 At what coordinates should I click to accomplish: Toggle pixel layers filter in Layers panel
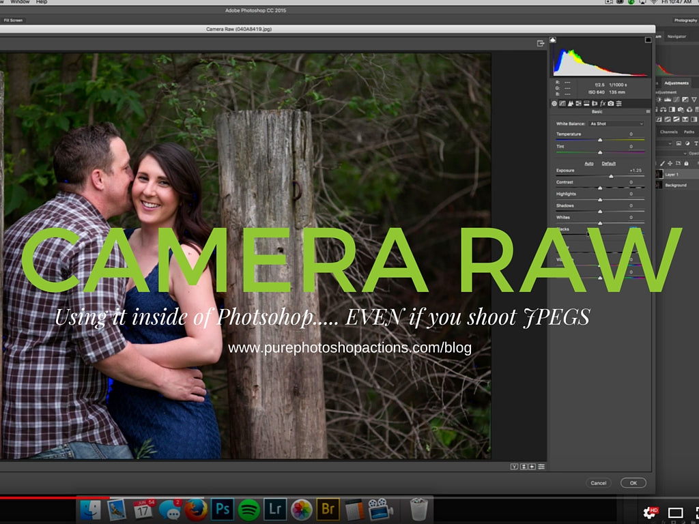pyautogui.click(x=679, y=143)
